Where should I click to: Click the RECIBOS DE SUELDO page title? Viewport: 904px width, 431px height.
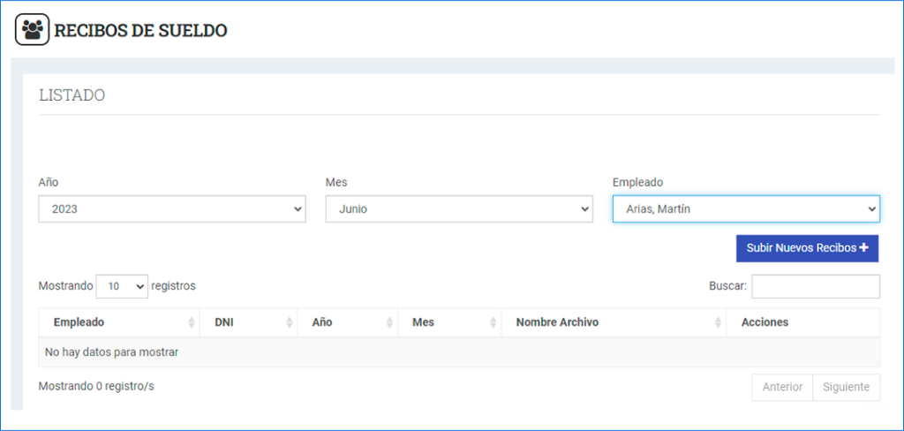tap(140, 30)
